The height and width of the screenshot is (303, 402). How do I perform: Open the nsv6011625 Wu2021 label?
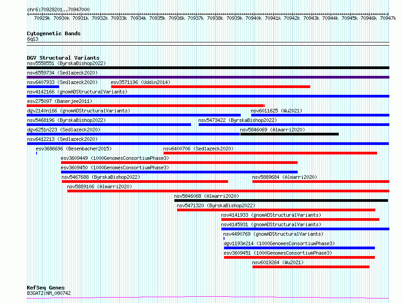[x=276, y=111]
